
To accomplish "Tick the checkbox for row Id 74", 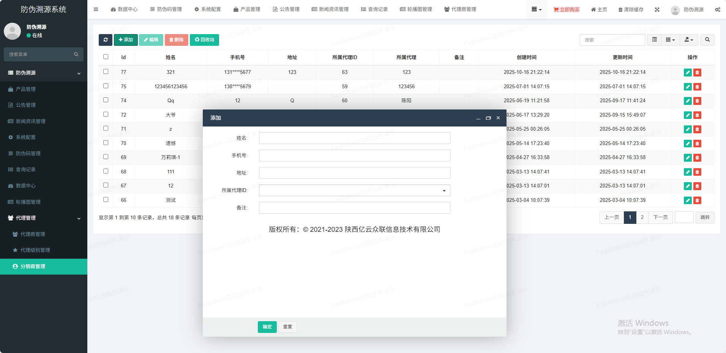I will [106, 100].
